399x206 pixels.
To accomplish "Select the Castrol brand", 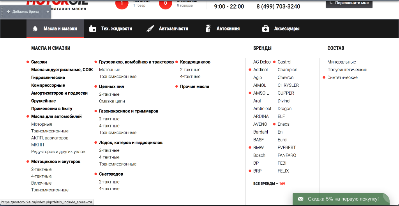I will point(284,62).
